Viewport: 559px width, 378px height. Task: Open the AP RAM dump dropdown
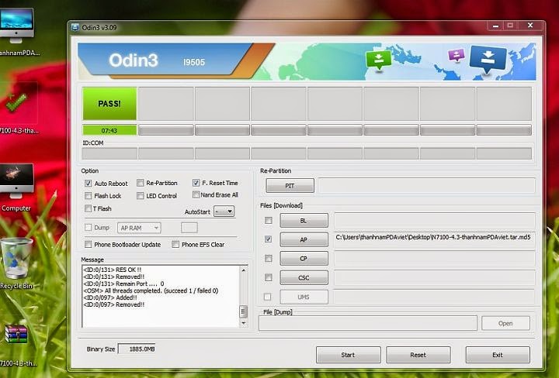[x=139, y=228]
